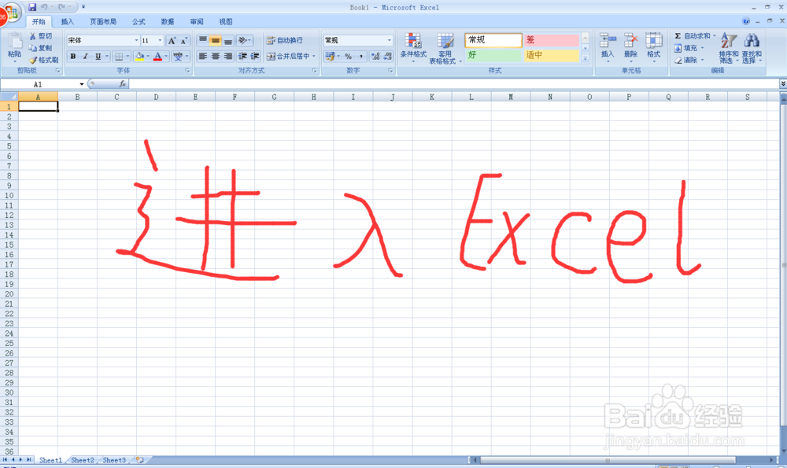Insert cells using 插入
Screen dimensions: 787x468
coord(608,48)
